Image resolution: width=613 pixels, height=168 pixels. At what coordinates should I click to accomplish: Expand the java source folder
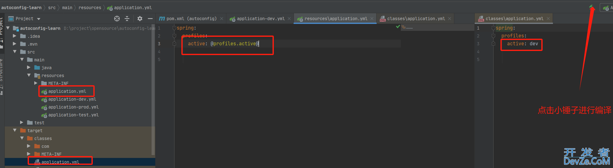coord(29,67)
